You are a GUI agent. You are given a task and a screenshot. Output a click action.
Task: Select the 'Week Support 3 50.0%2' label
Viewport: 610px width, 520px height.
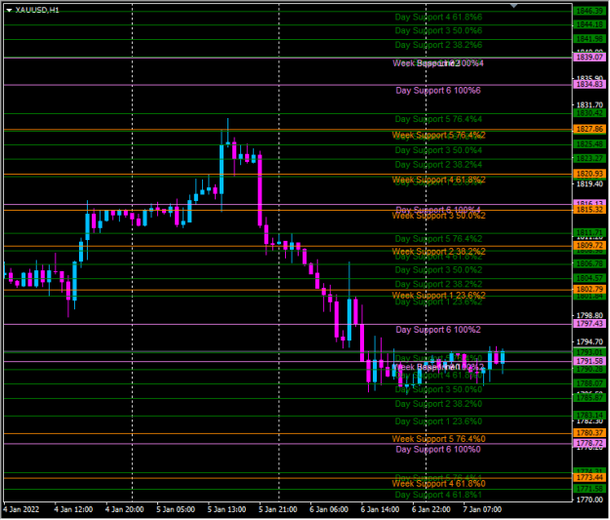click(439, 216)
